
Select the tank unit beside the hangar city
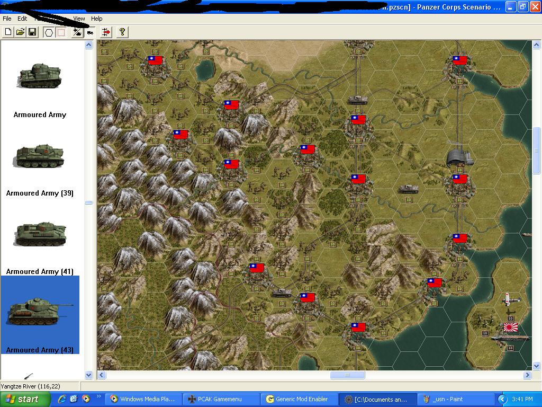(409, 189)
